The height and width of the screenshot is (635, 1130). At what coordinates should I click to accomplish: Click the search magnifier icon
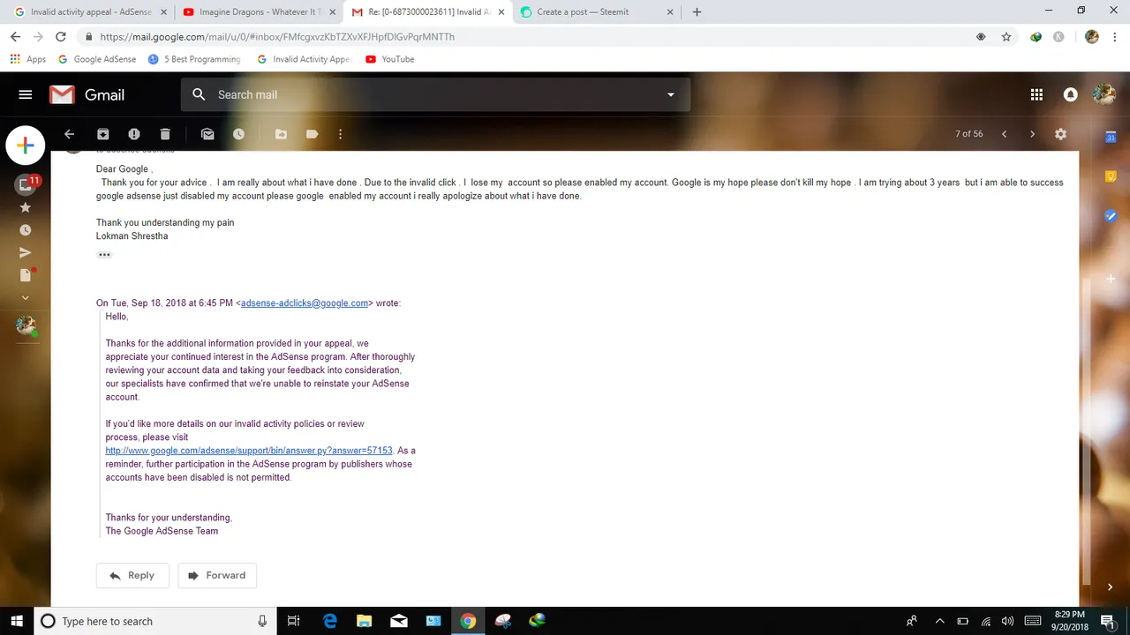pos(199,94)
